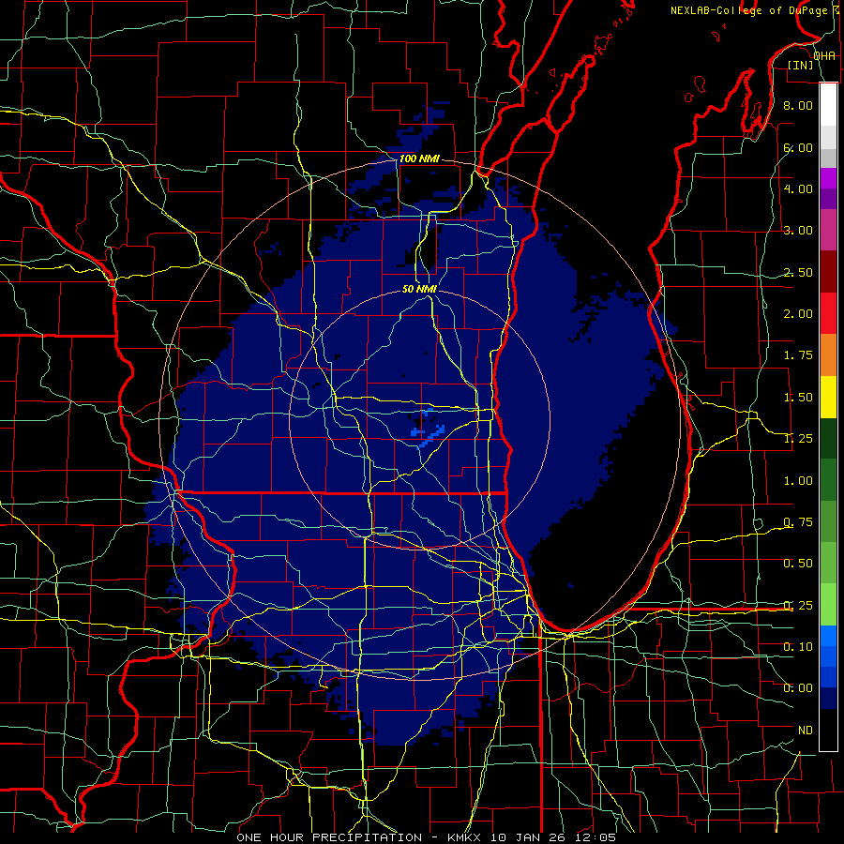Click the 3.00 legend value
This screenshot has width=844, height=844.
coord(798,231)
